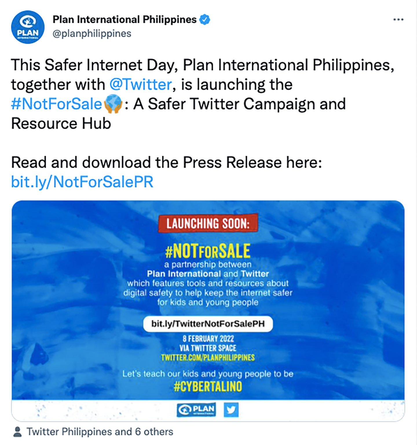Image resolution: width=417 pixels, height=445 pixels.
Task: Click the Twitter bird logo in image footer
Action: (x=231, y=410)
